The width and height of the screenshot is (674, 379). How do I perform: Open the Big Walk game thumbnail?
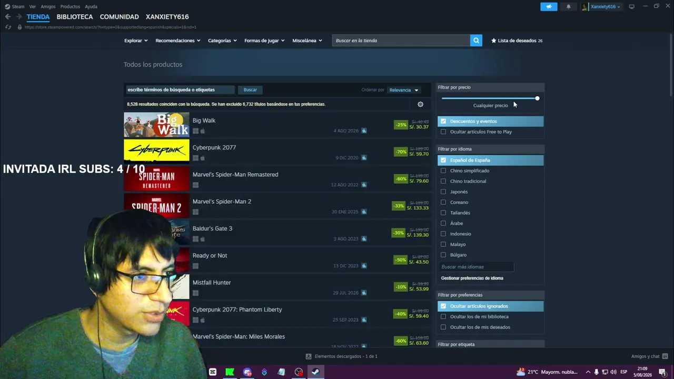point(156,125)
